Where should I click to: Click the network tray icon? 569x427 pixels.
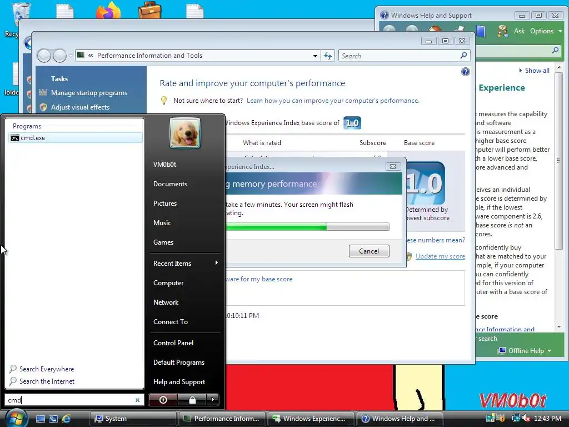tap(516, 419)
